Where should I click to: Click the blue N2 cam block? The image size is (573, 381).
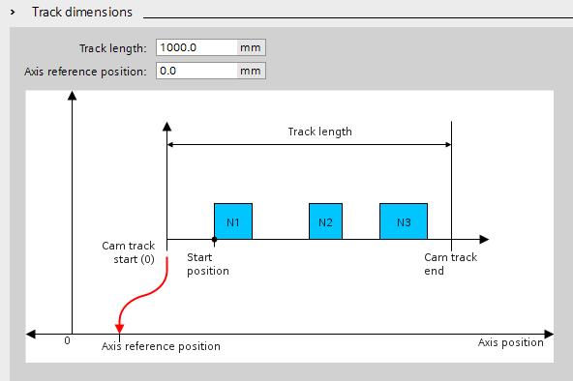click(325, 221)
